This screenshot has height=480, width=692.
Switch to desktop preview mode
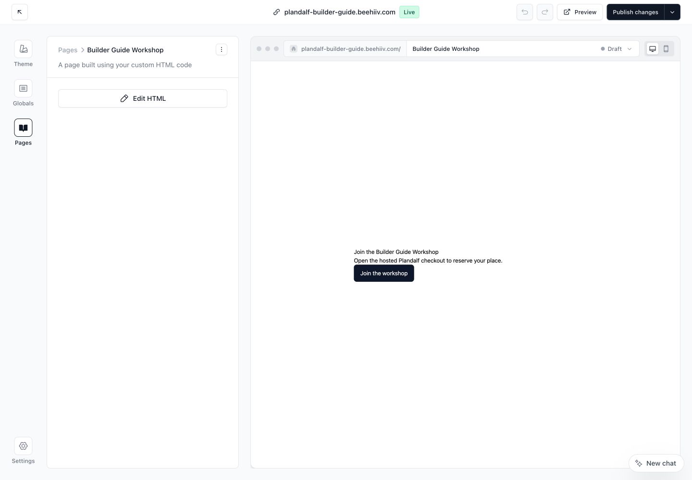click(x=653, y=48)
